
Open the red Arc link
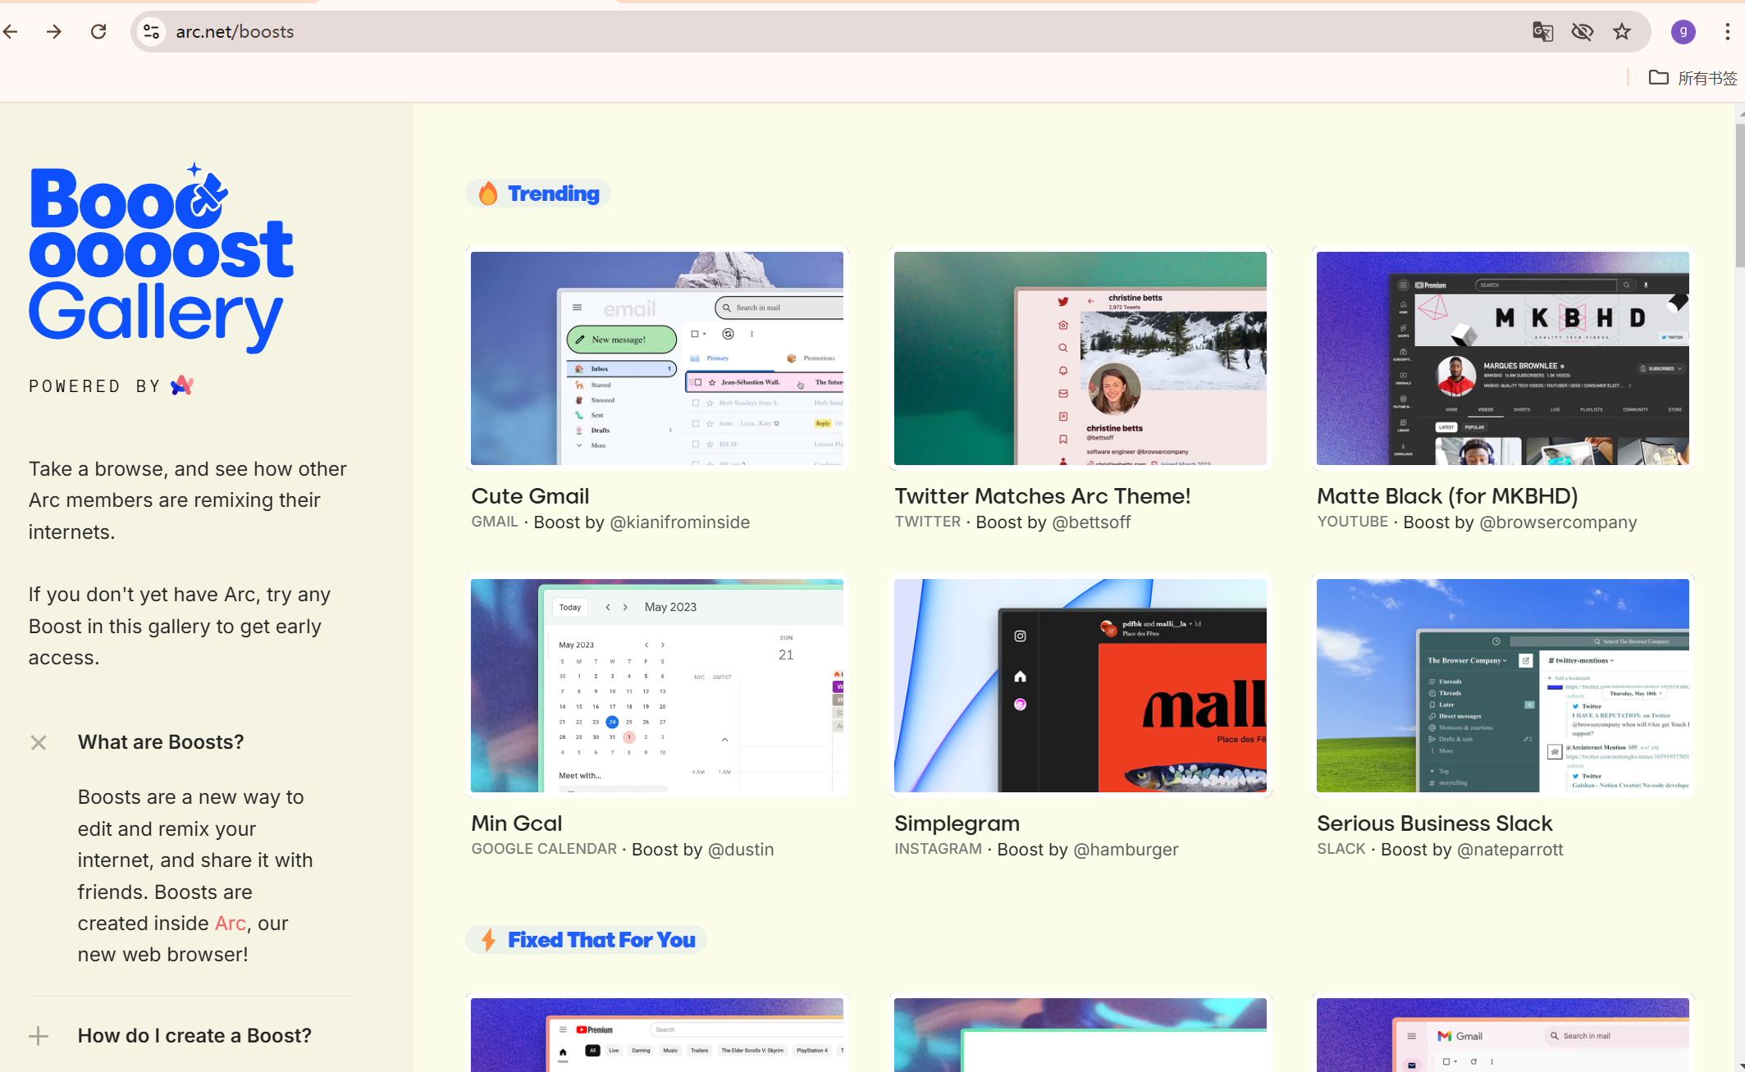pyautogui.click(x=230, y=924)
